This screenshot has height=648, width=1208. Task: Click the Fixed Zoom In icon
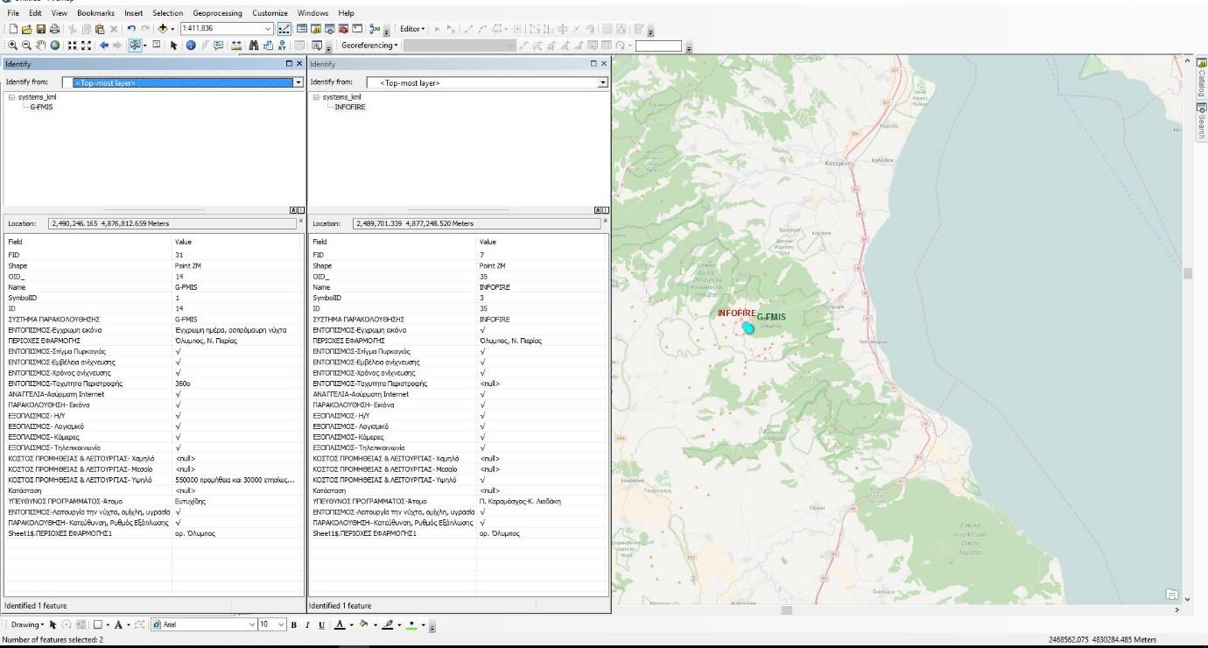[72, 46]
